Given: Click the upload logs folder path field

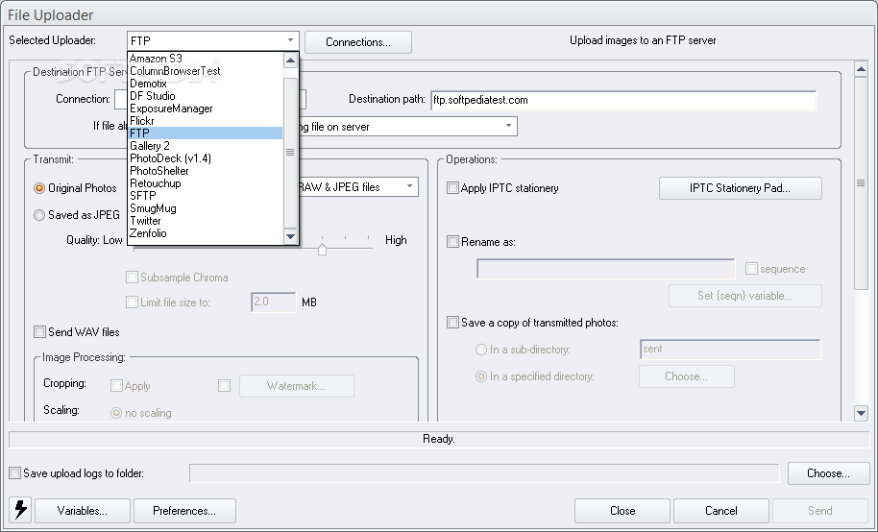Looking at the screenshot, I should pyautogui.click(x=484, y=473).
